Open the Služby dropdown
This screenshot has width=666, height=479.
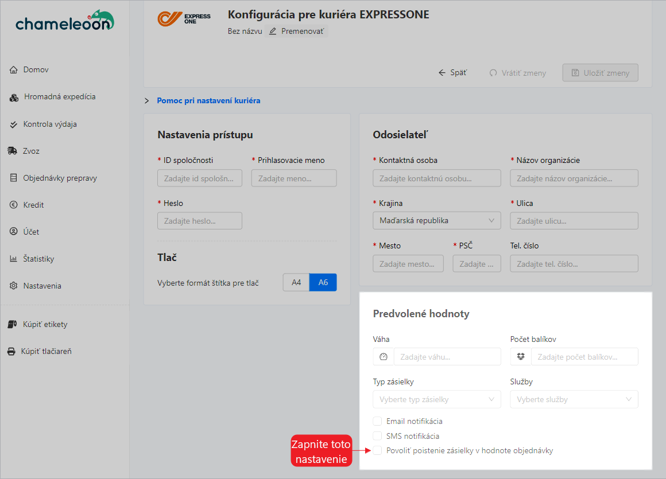(x=574, y=399)
